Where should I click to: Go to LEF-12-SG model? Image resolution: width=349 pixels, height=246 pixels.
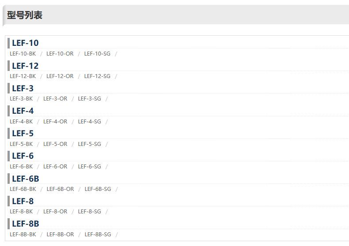coord(97,76)
